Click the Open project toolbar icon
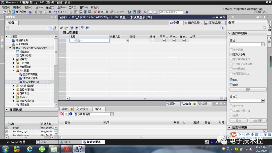The height and width of the screenshot is (153, 272). 9,12
